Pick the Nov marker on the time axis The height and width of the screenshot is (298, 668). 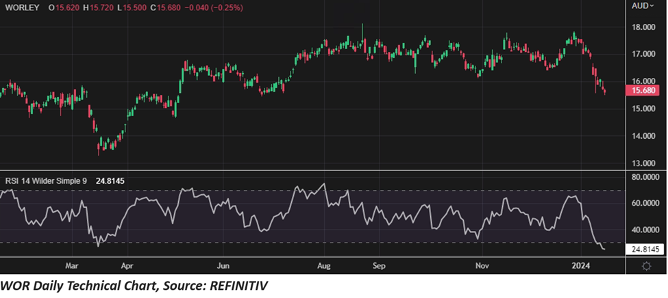pyautogui.click(x=481, y=263)
